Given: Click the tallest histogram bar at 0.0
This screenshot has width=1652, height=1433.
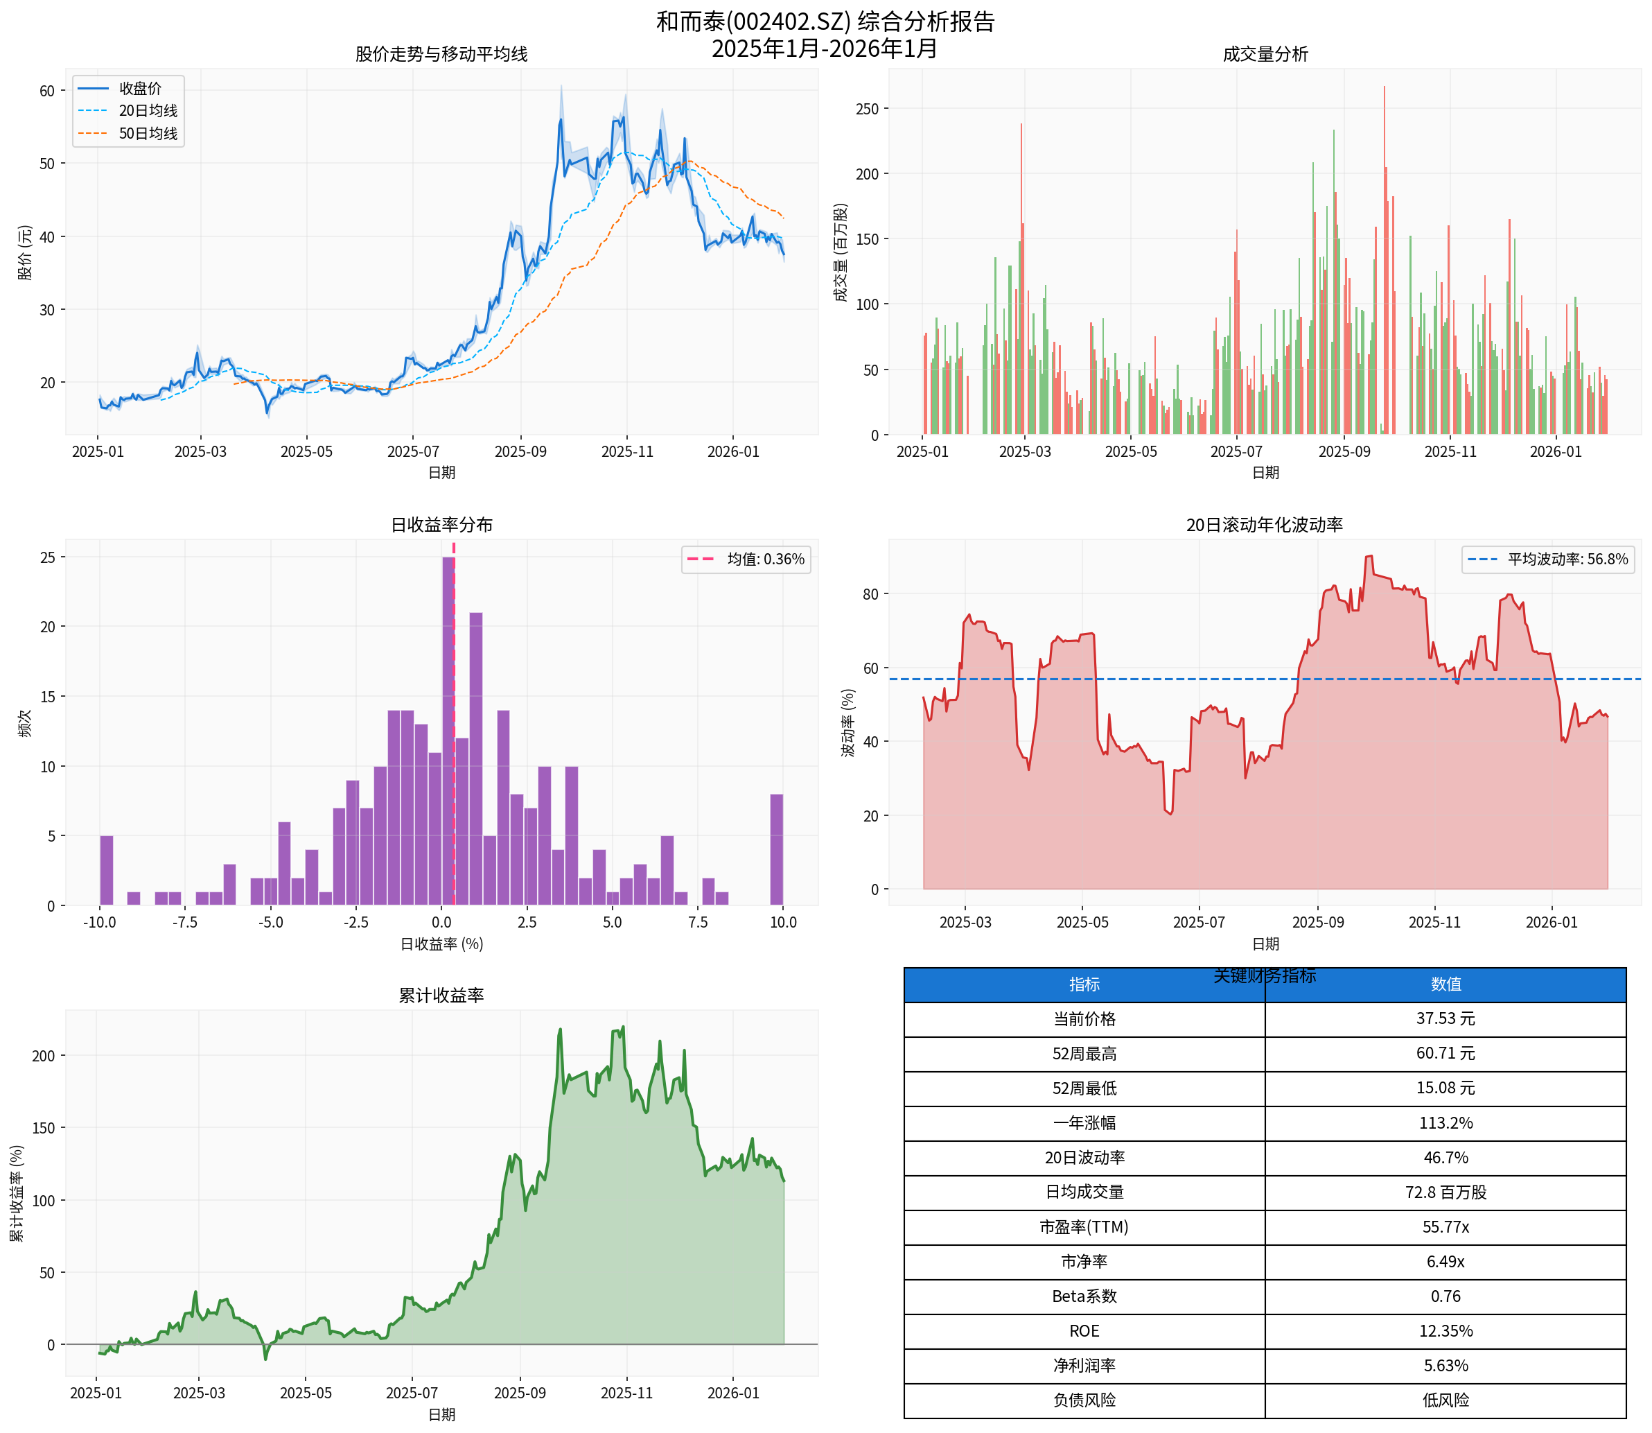Looking at the screenshot, I should [x=448, y=731].
